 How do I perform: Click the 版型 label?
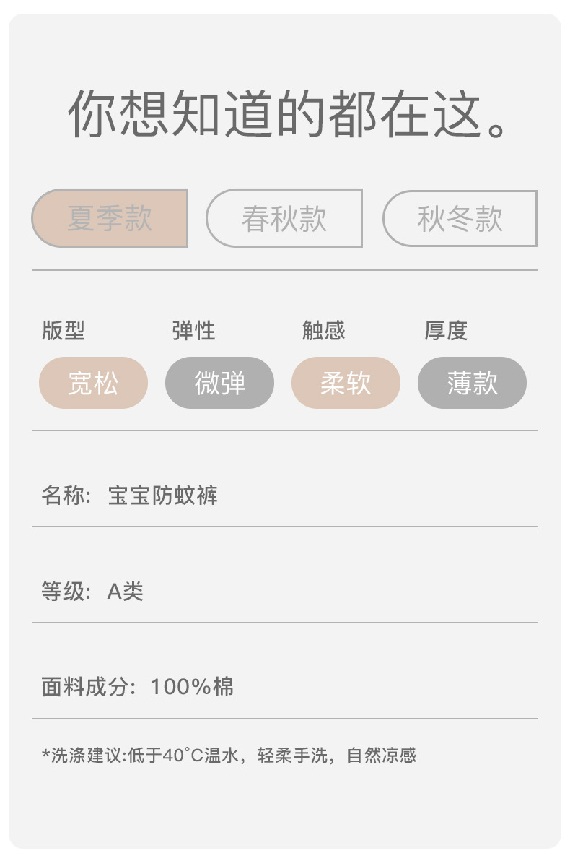(63, 331)
